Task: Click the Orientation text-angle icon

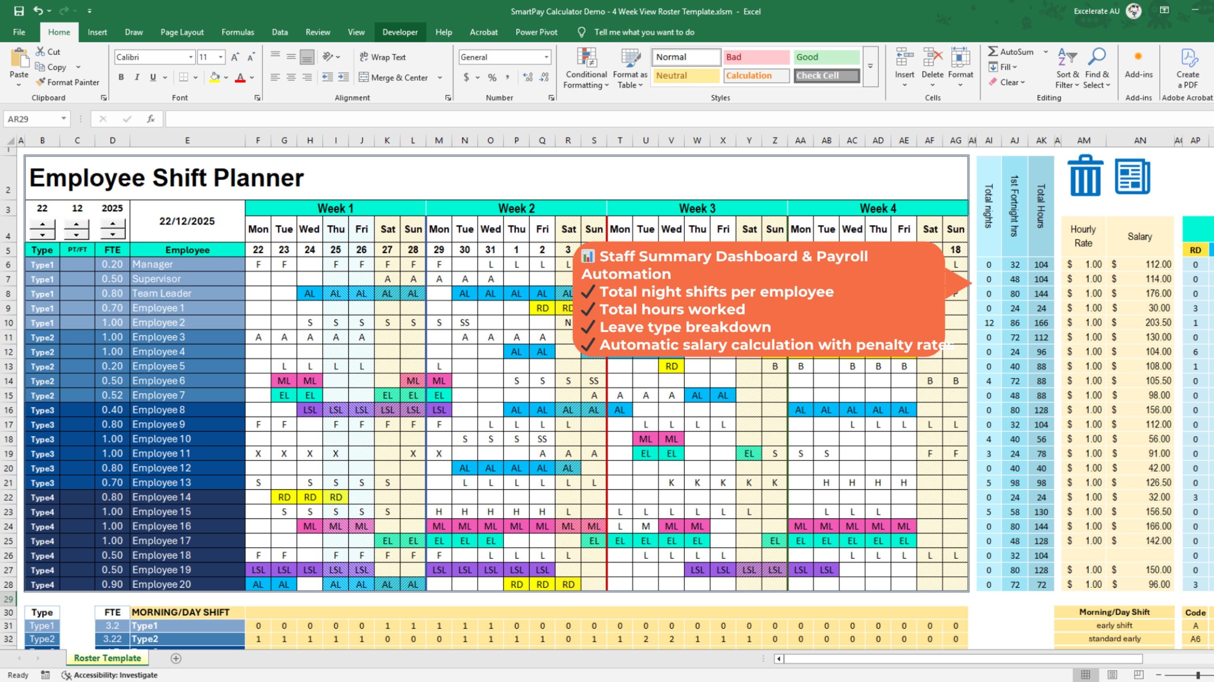Action: pyautogui.click(x=328, y=57)
